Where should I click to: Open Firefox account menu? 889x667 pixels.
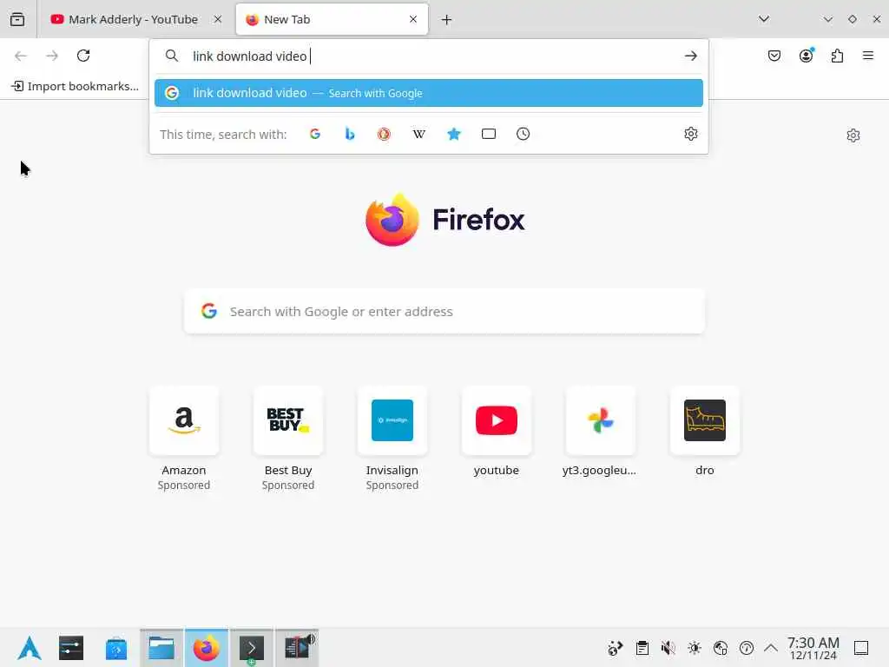point(807,56)
